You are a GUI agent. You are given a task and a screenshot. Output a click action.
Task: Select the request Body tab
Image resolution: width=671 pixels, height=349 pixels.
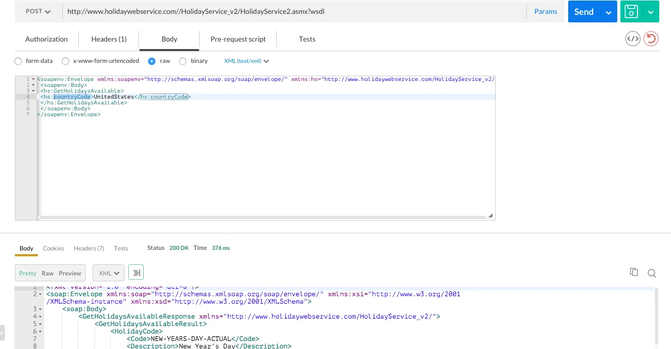[x=169, y=39]
